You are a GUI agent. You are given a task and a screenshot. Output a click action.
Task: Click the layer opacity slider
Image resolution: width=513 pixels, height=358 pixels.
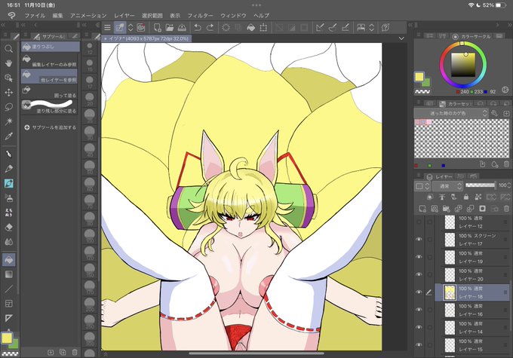coord(481,185)
